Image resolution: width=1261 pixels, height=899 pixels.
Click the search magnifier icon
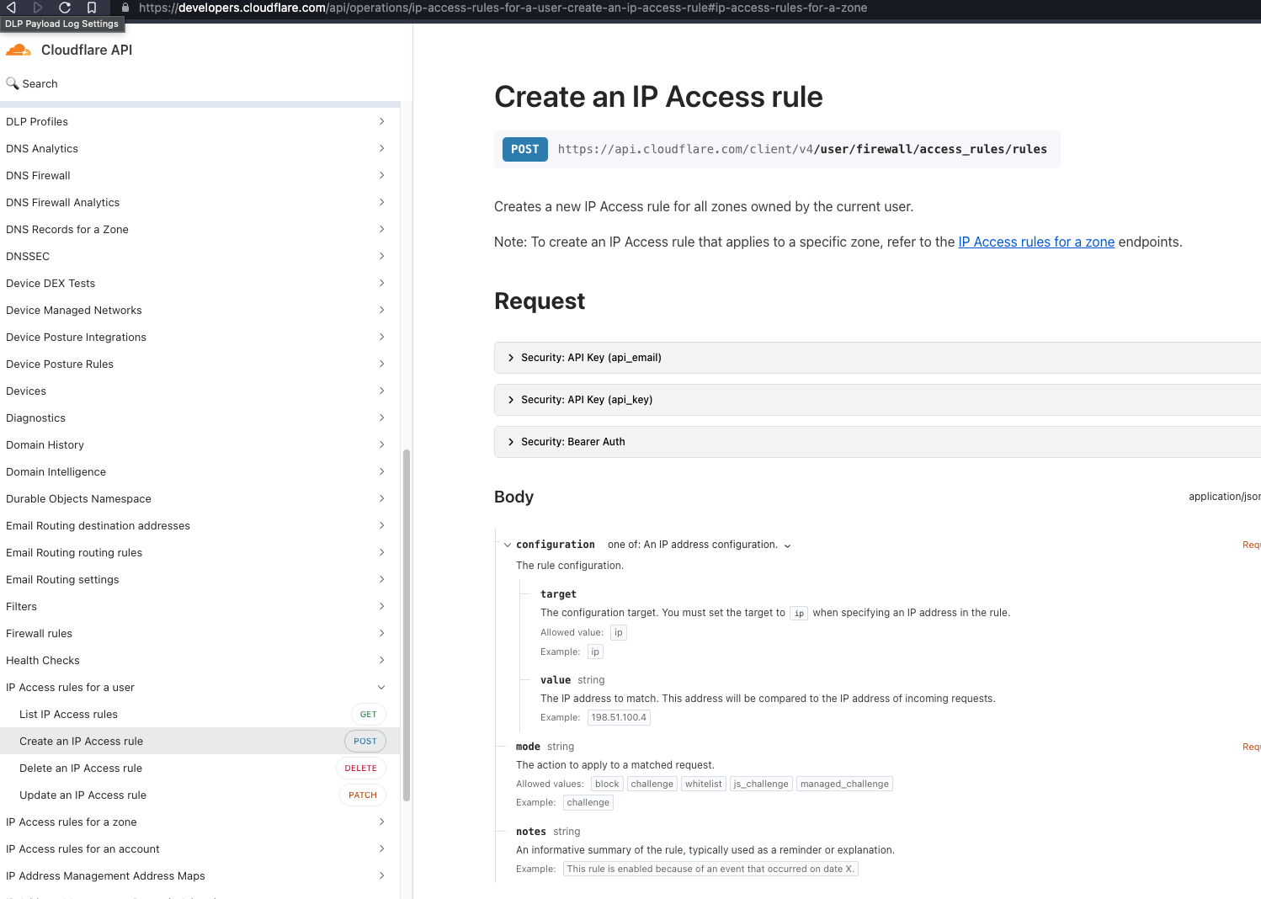[12, 83]
